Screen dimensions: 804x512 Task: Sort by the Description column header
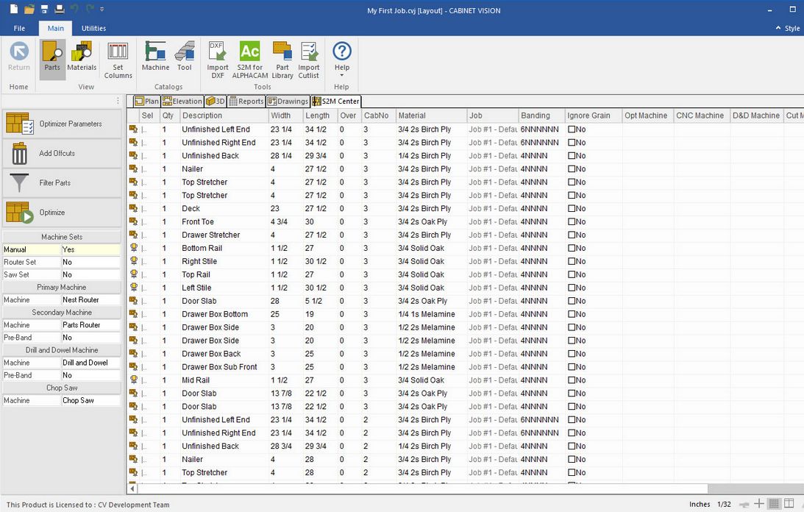point(223,115)
